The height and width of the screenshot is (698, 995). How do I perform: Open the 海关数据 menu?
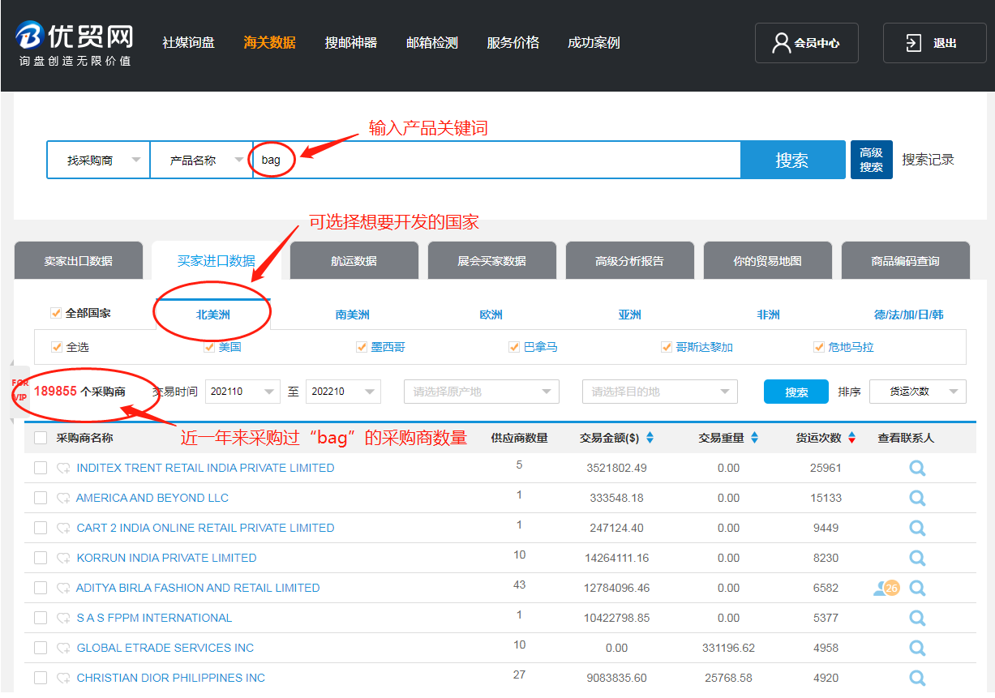[x=270, y=43]
